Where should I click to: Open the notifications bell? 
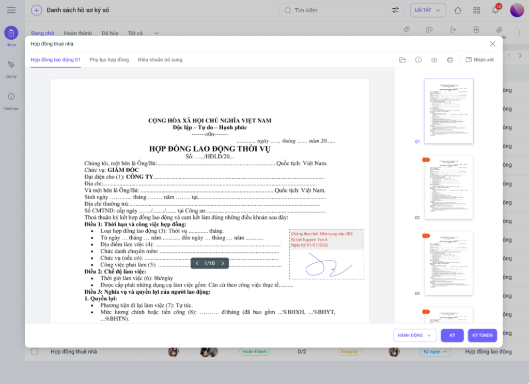point(495,10)
